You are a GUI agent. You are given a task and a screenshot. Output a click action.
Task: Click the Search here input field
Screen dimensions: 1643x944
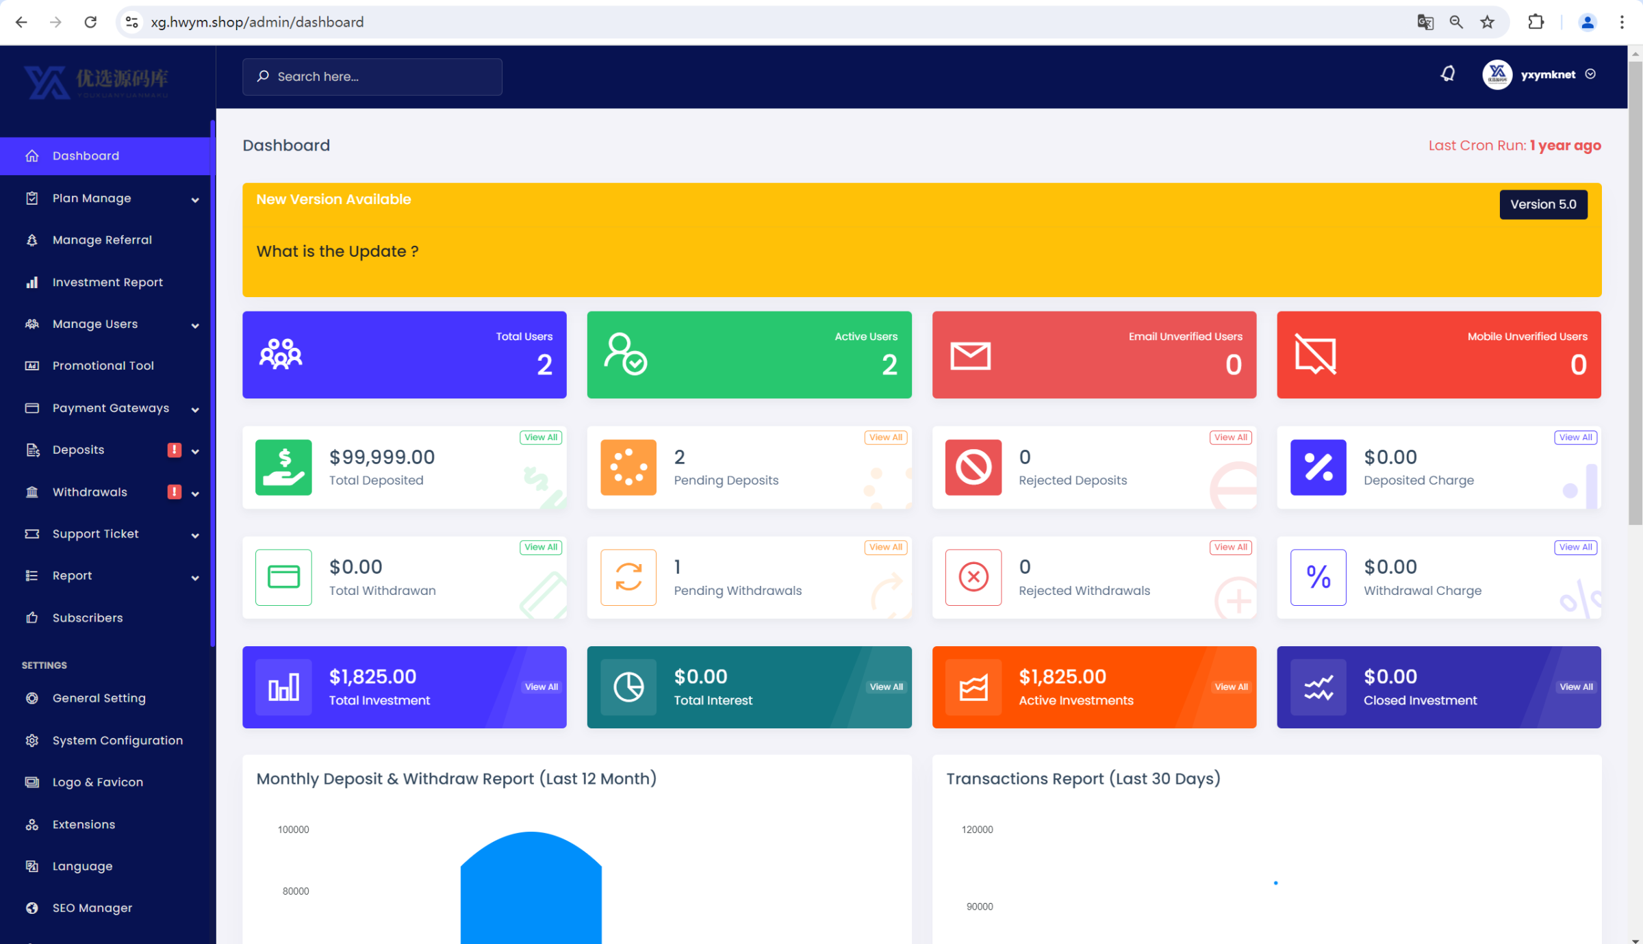(372, 77)
